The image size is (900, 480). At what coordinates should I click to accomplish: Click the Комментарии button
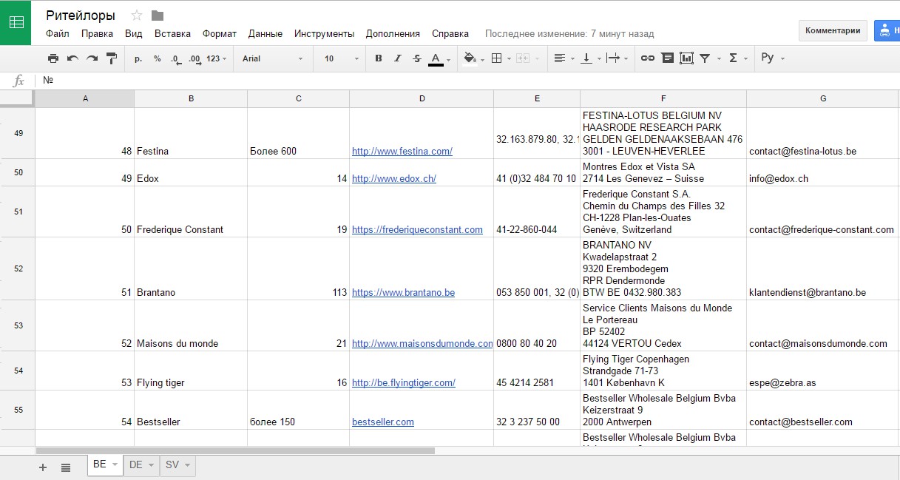coord(833,30)
